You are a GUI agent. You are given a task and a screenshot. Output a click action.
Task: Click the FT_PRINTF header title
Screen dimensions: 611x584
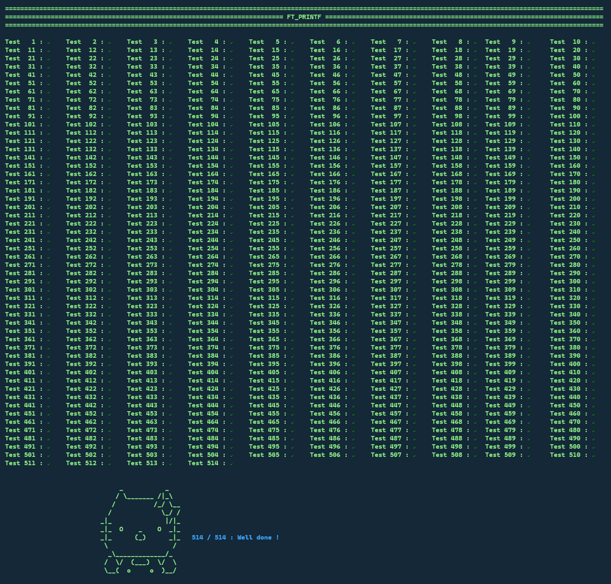click(x=304, y=17)
